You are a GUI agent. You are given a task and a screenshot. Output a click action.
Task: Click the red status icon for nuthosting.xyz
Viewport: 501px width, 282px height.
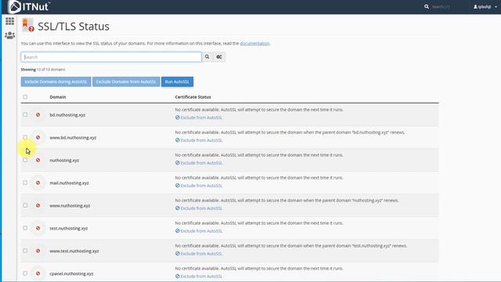[x=38, y=160]
